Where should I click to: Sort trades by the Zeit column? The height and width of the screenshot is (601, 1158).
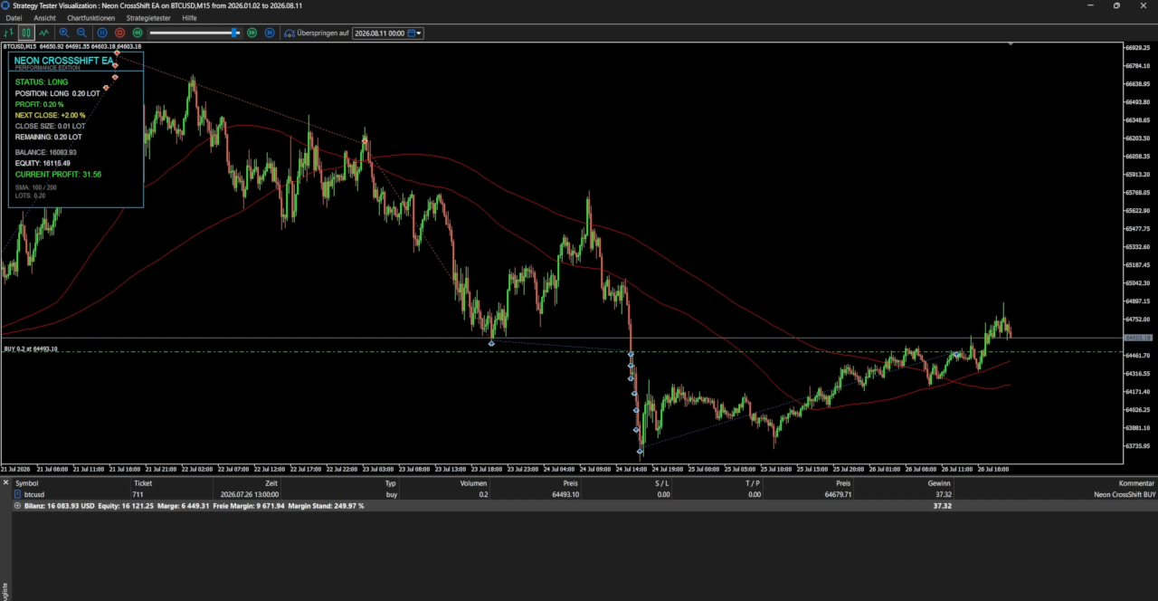pyautogui.click(x=271, y=483)
